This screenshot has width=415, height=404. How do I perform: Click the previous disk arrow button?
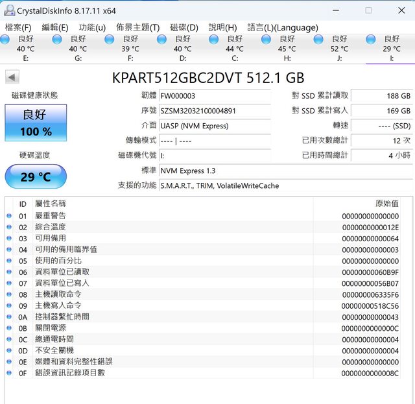pyautogui.click(x=12, y=78)
